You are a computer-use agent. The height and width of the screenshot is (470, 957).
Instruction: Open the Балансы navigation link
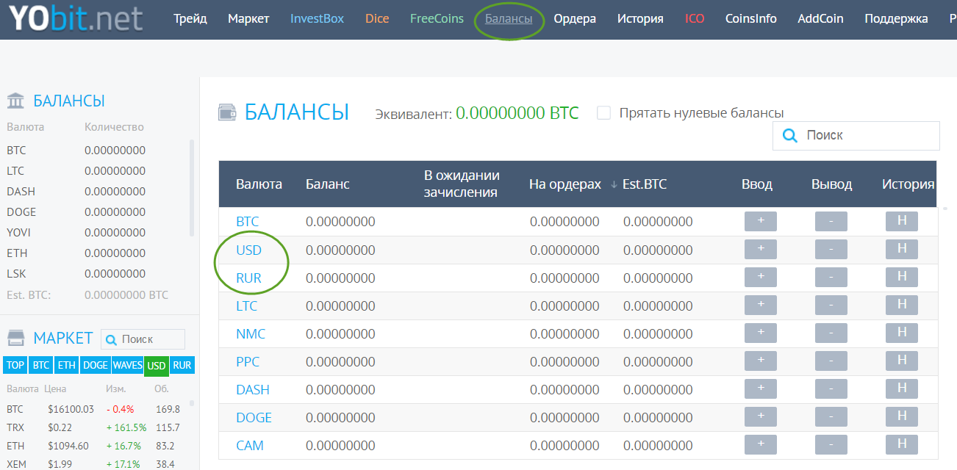point(509,18)
